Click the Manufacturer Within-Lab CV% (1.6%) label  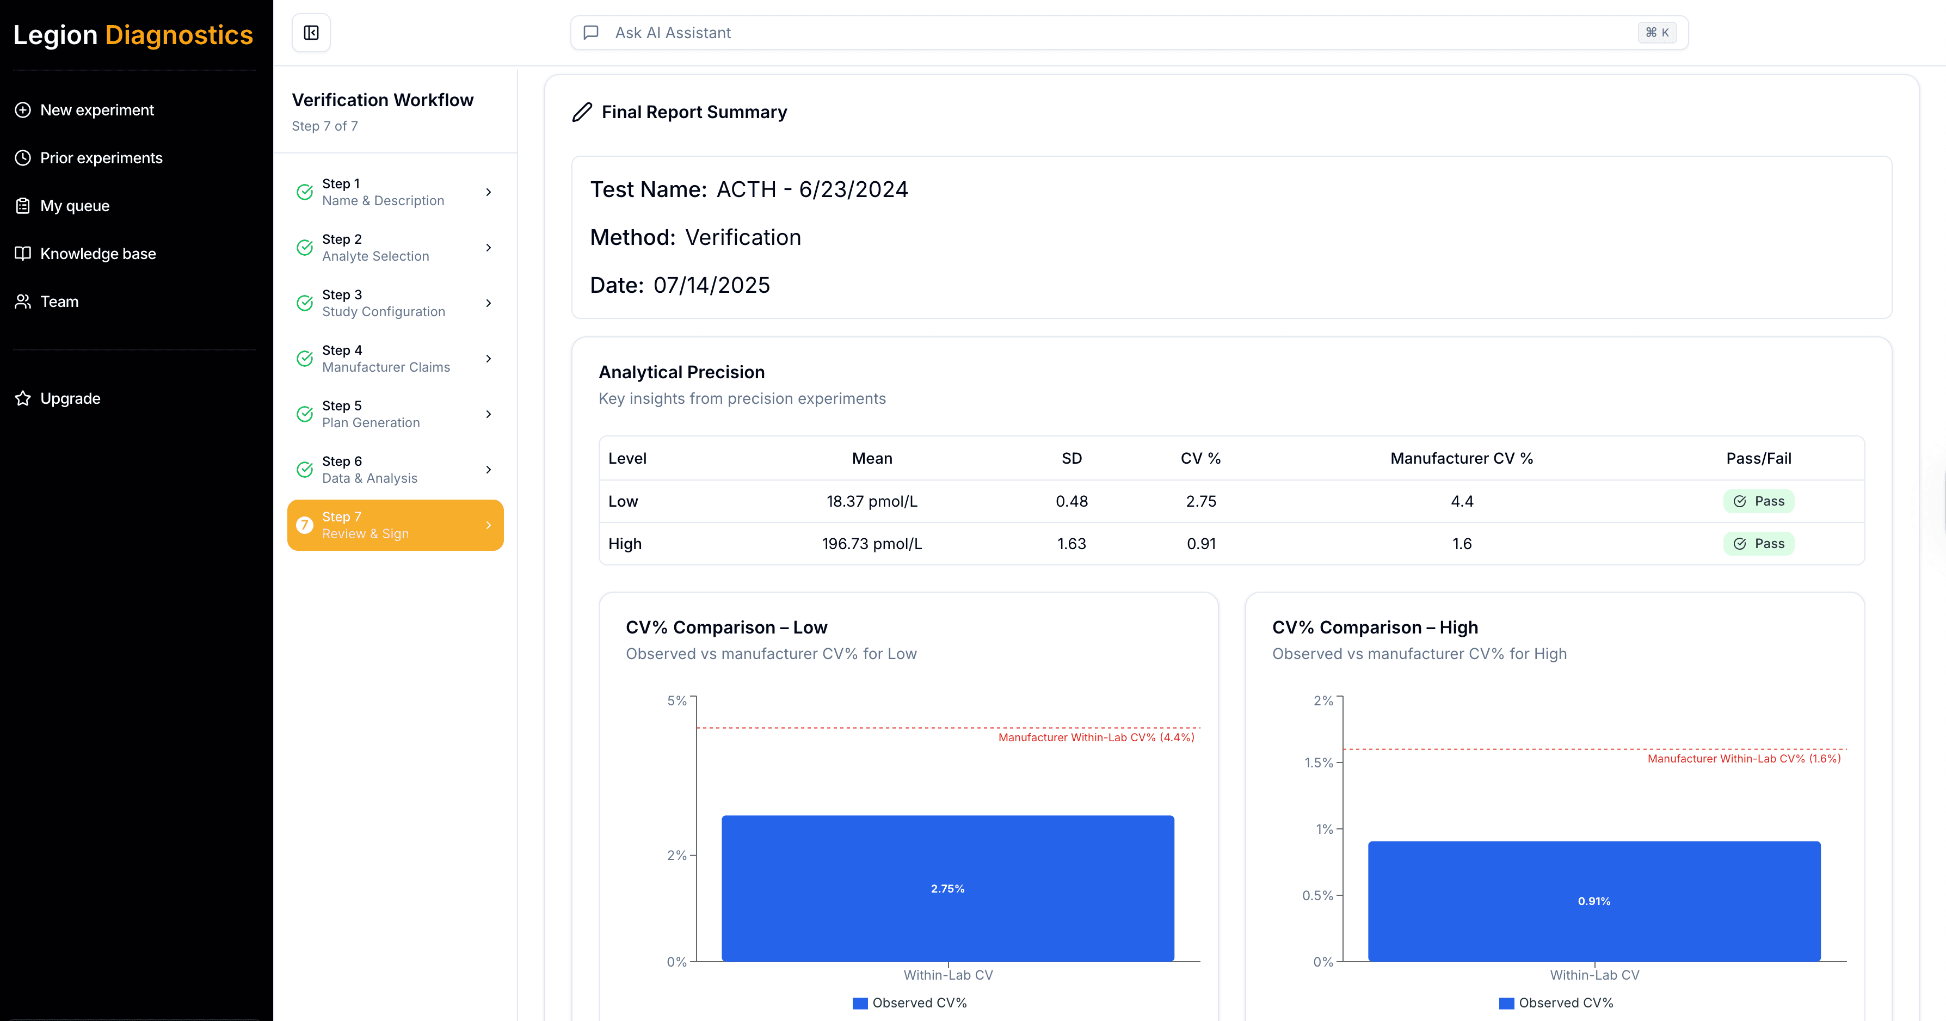point(1744,759)
